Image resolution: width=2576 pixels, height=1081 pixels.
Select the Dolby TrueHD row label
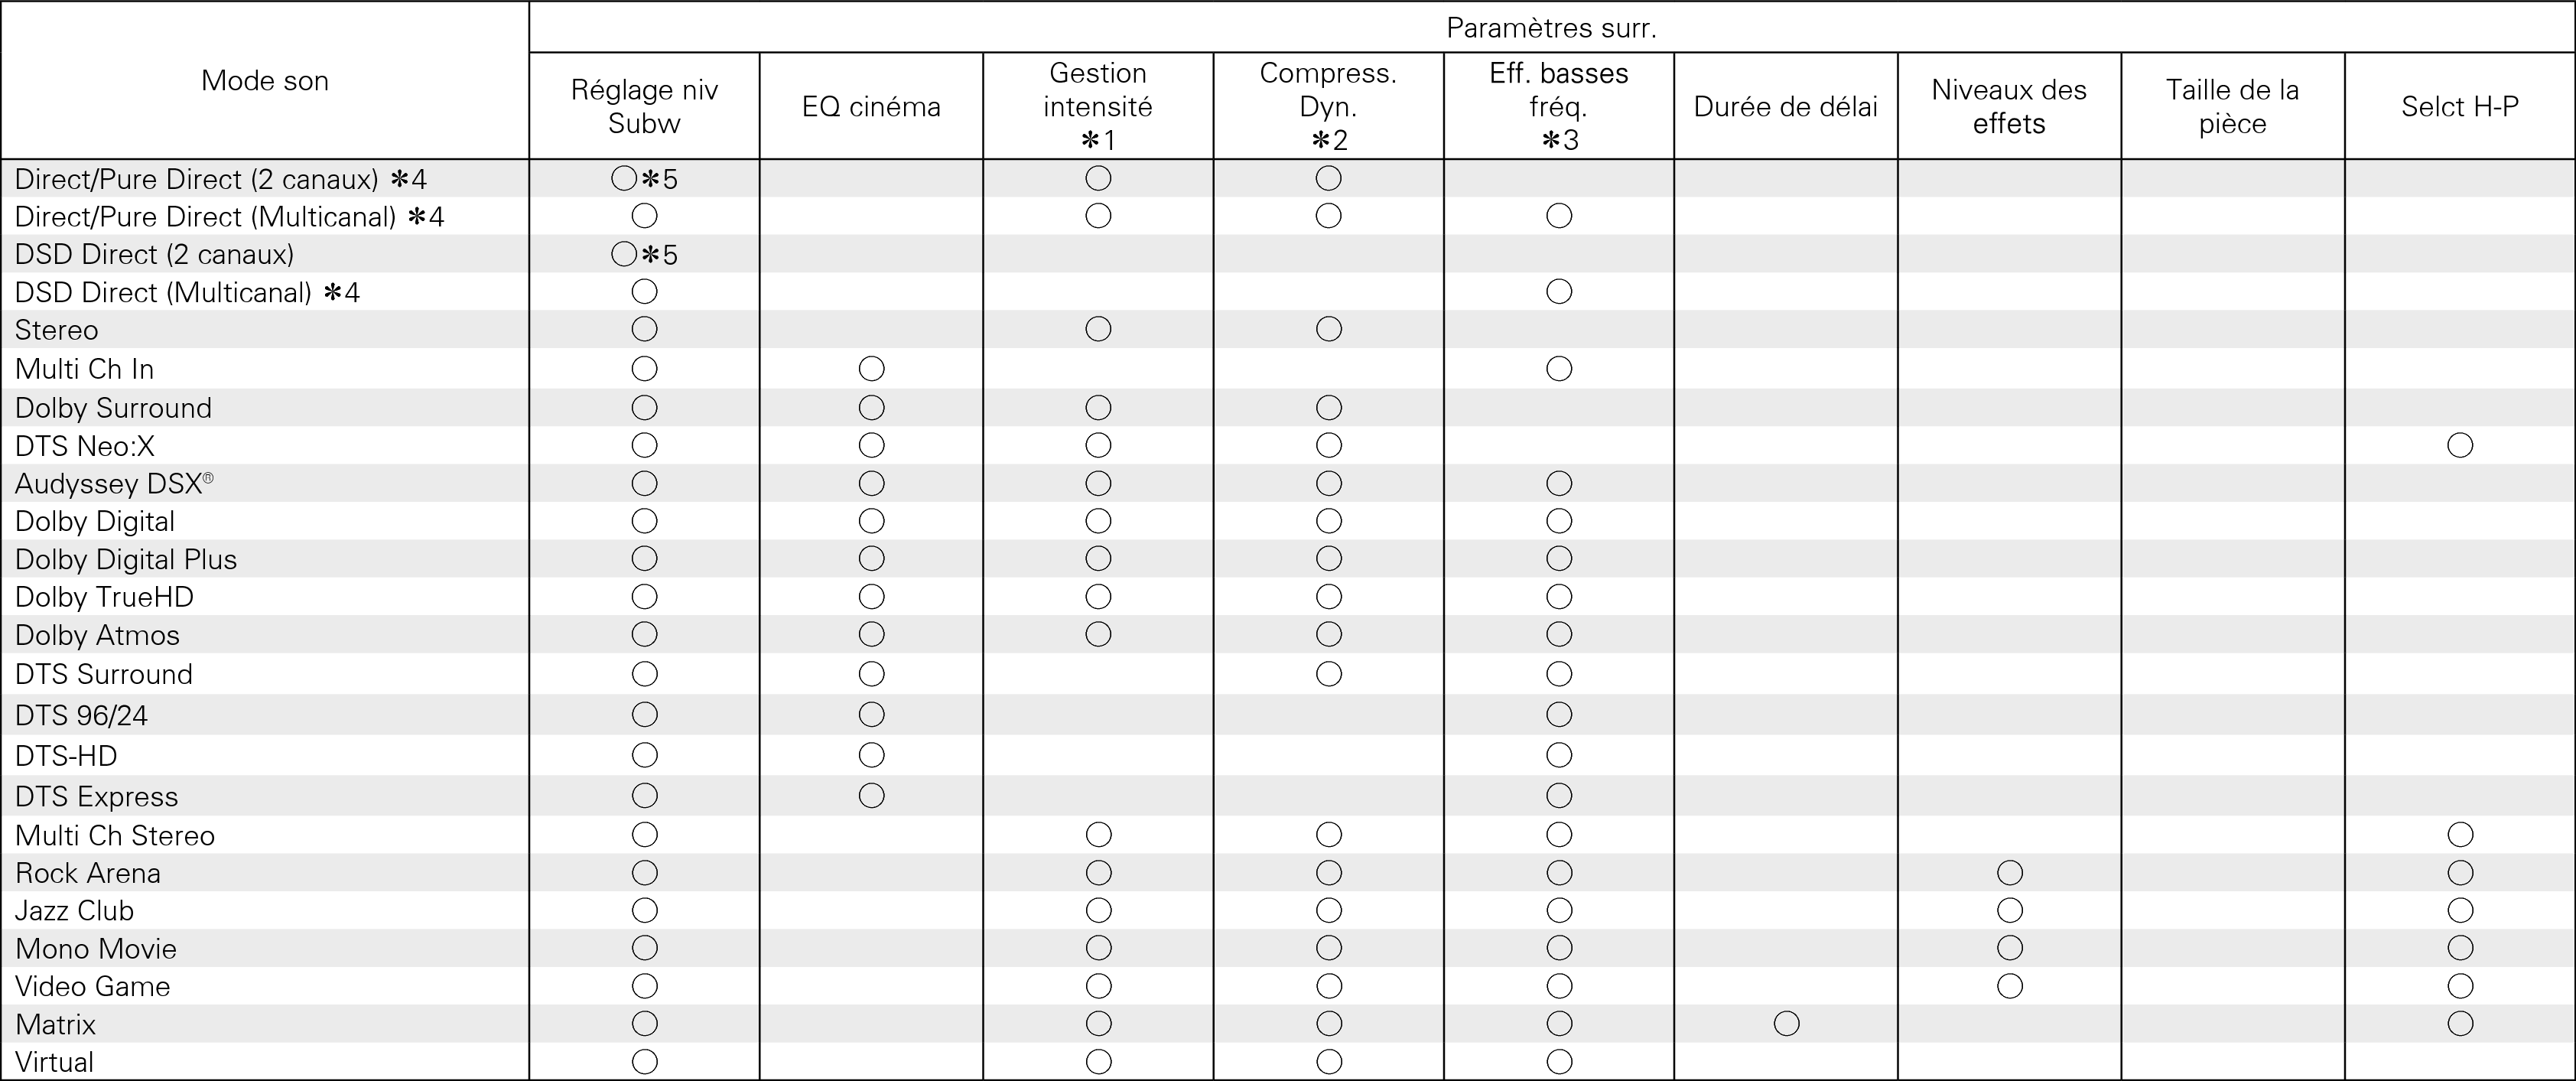[x=104, y=597]
